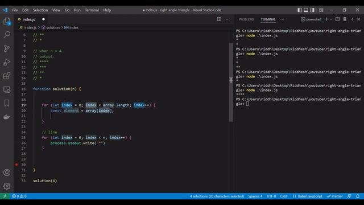
Task: Open launch profile dropdown next to plus
Action: [331, 19]
